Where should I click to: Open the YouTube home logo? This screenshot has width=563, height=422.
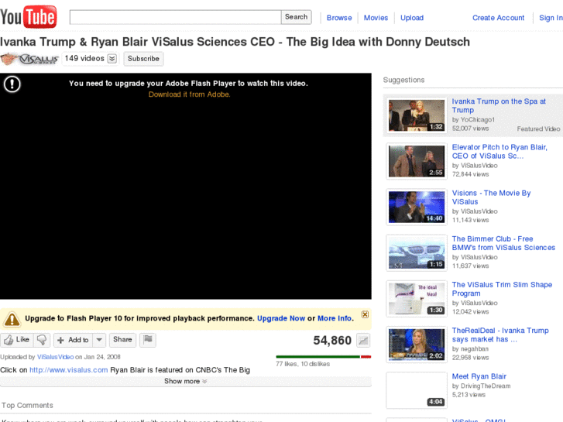click(29, 16)
